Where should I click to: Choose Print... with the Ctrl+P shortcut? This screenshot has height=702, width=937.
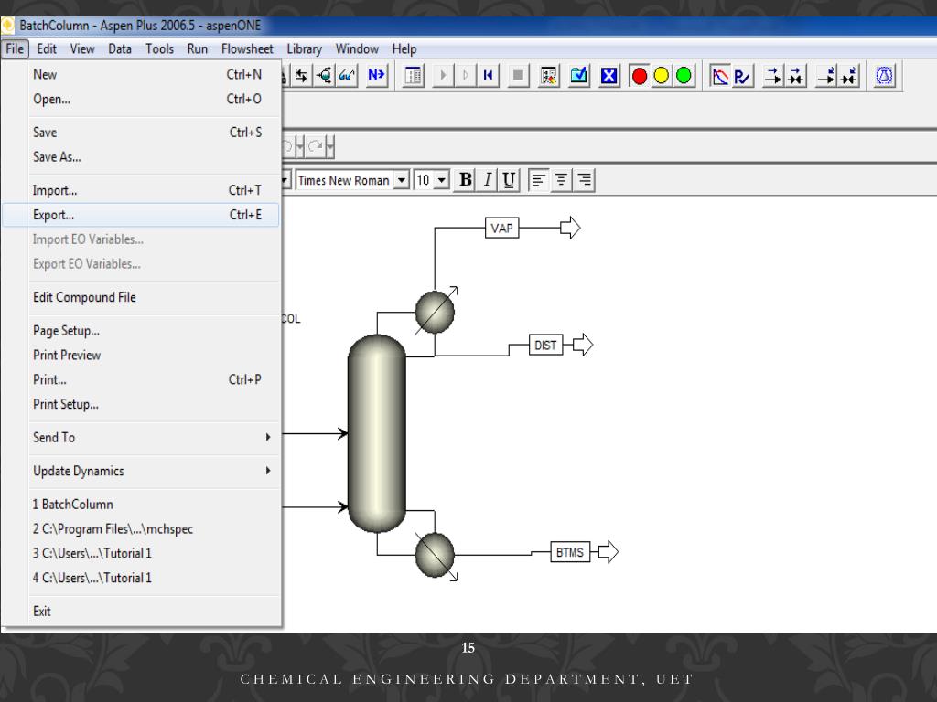(140, 379)
